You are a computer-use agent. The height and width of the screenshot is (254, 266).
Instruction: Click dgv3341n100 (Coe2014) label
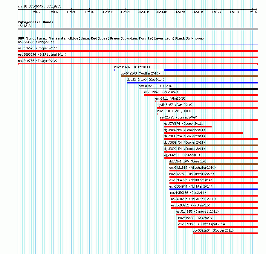[x=188, y=161]
